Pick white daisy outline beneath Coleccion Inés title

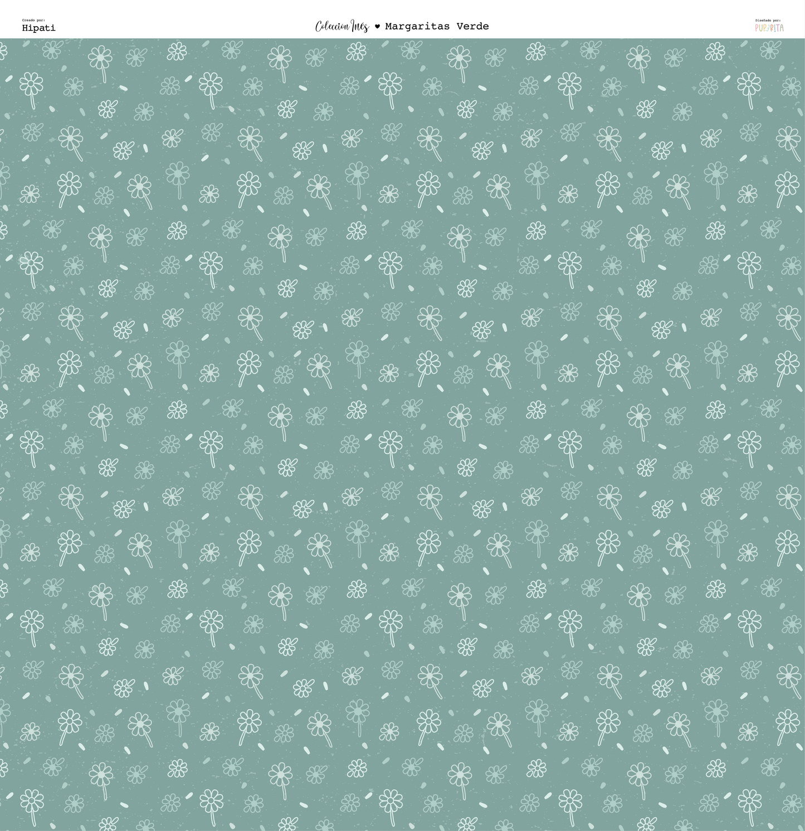tap(357, 52)
